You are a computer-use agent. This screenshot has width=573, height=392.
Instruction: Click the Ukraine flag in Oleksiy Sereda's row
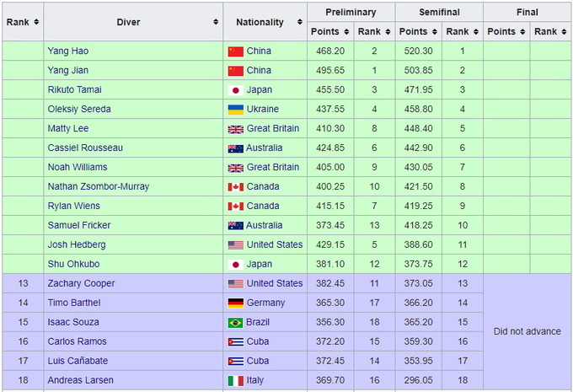pos(235,110)
